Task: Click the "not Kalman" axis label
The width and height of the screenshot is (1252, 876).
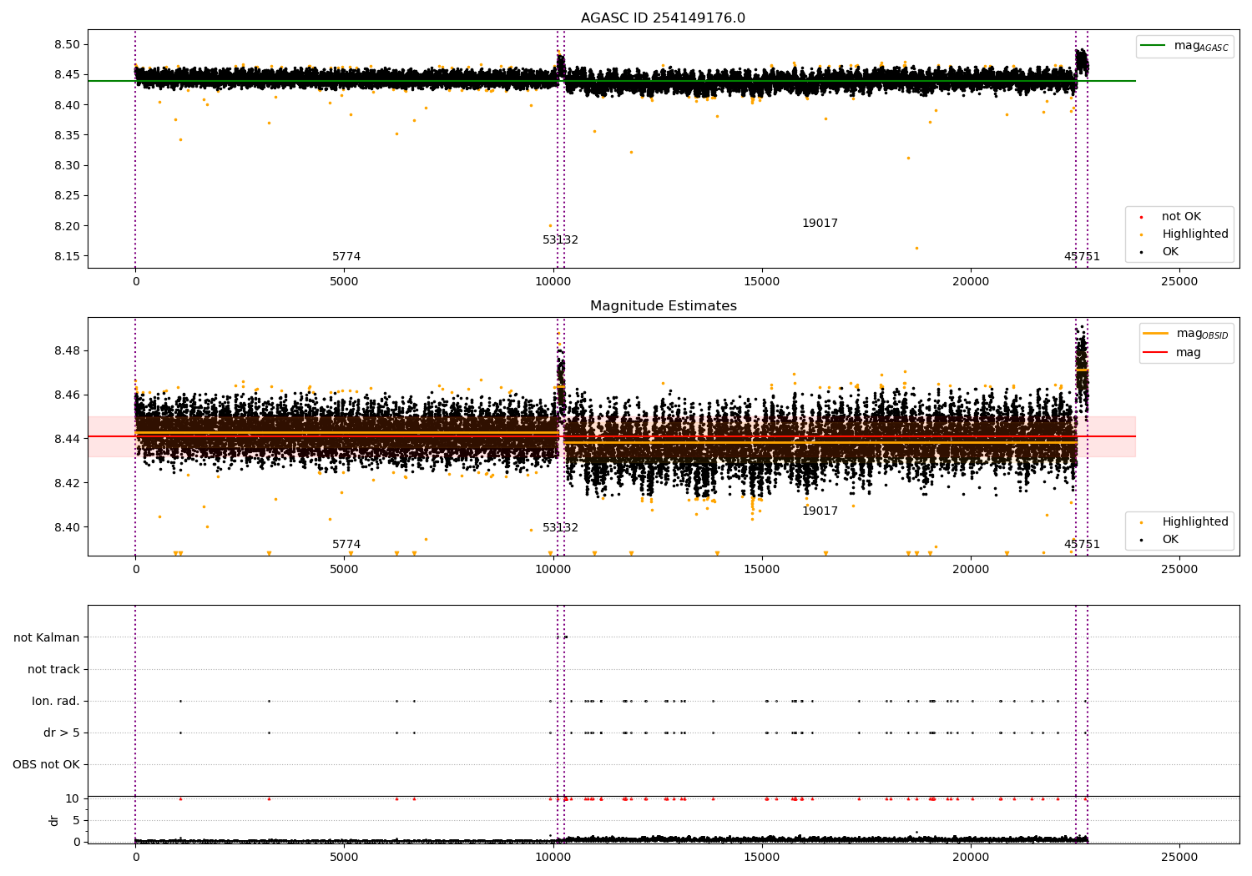Action: click(x=46, y=637)
